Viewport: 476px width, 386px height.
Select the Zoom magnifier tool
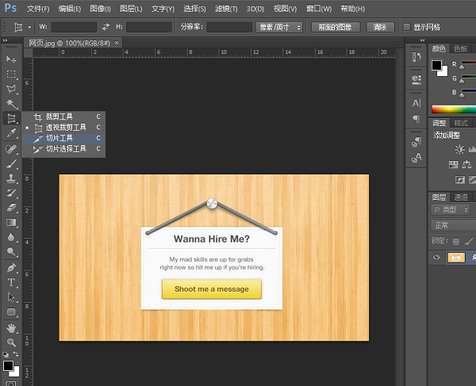coord(11,342)
